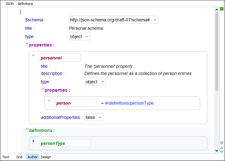Screen dimensions: 225x161
Task: Click definitions in the breadcrumb bar
Action: click(x=25, y=4)
